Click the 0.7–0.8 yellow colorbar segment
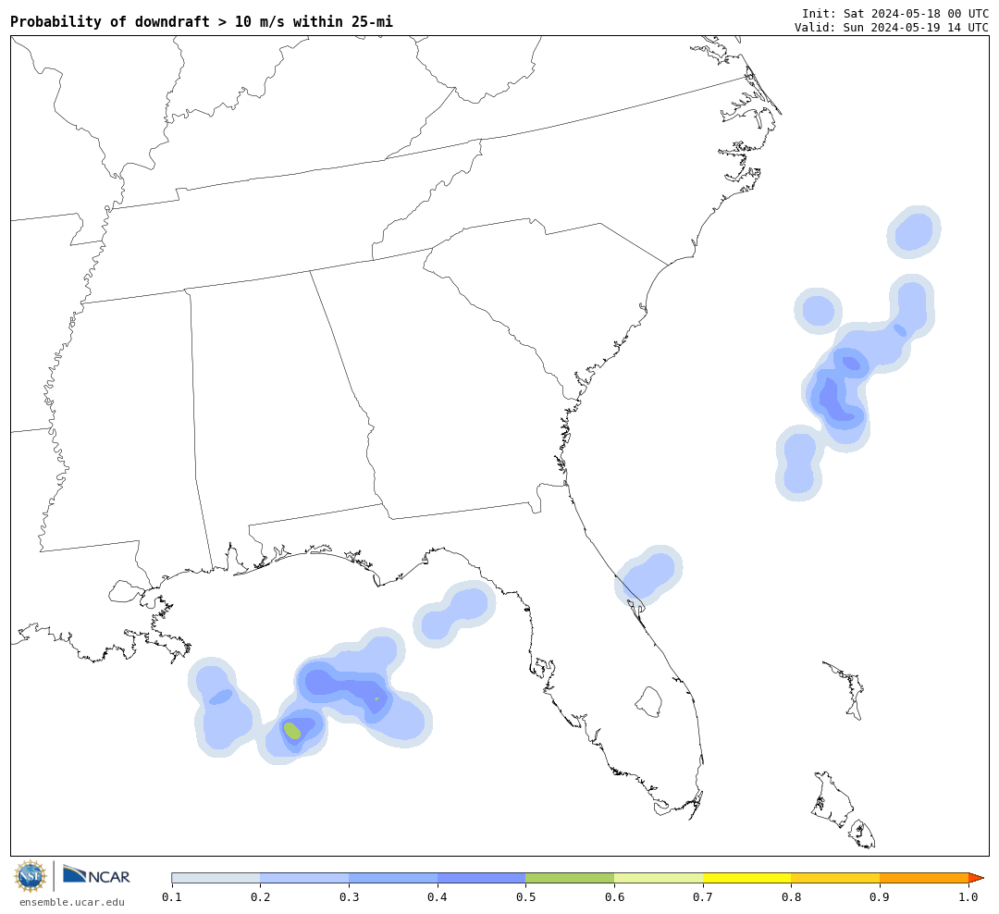The width and height of the screenshot is (999, 914). point(747,878)
